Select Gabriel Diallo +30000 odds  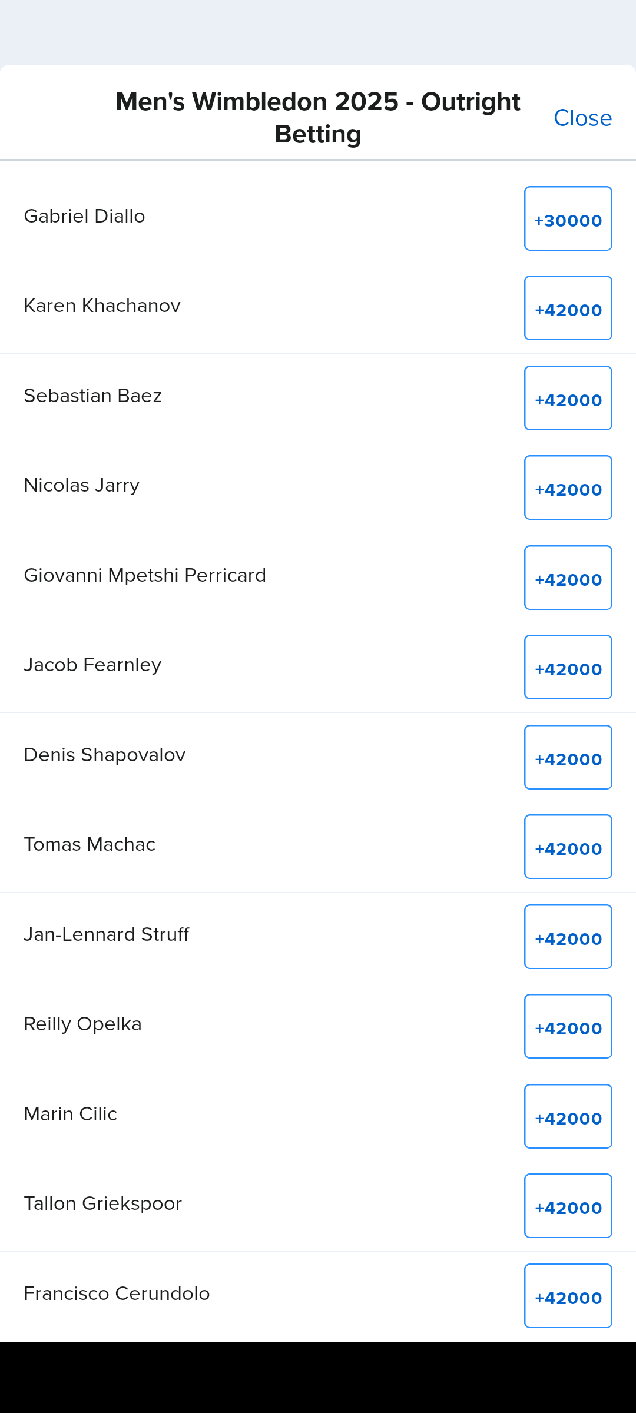568,219
